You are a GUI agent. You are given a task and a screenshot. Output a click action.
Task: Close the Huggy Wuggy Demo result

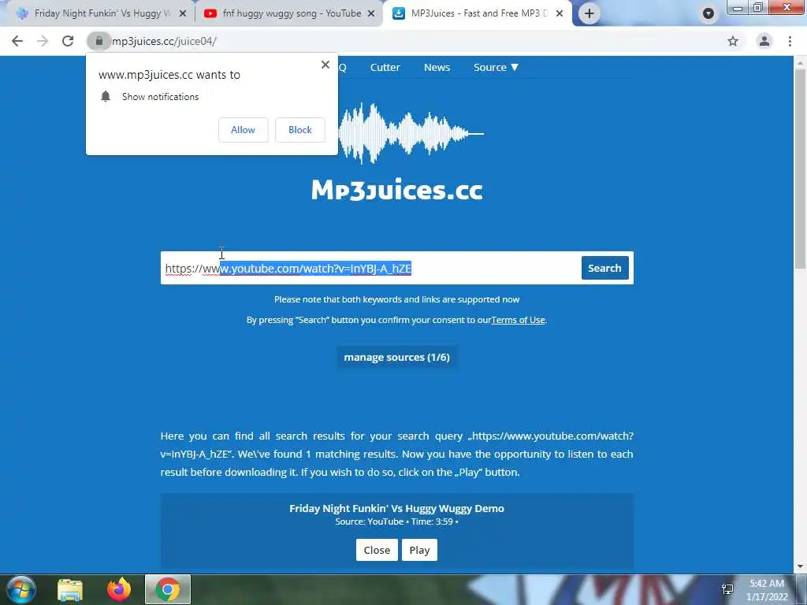tap(377, 550)
